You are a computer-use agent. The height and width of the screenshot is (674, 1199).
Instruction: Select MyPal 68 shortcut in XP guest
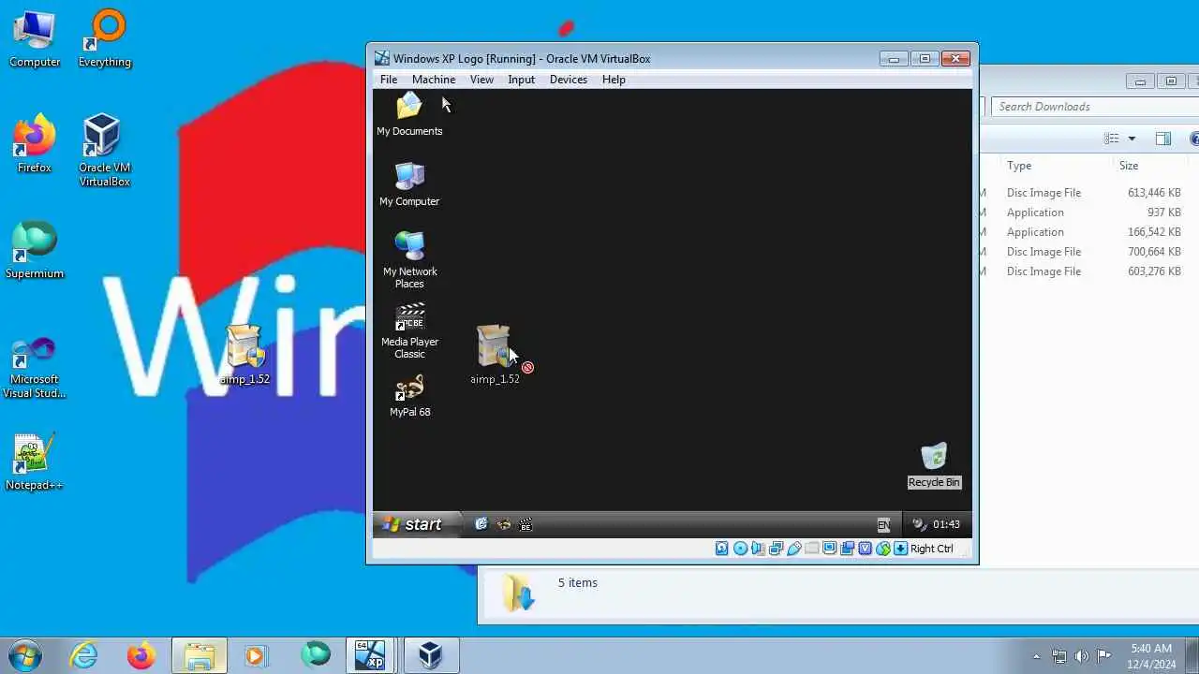[409, 395]
